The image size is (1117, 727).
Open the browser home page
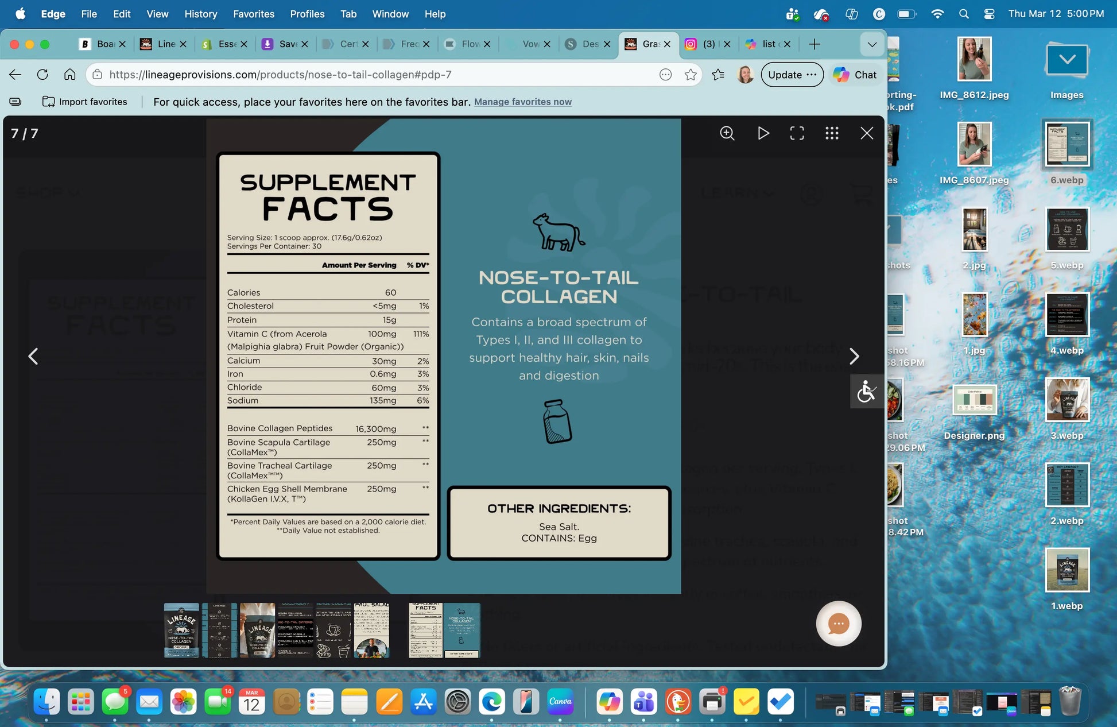pos(69,75)
